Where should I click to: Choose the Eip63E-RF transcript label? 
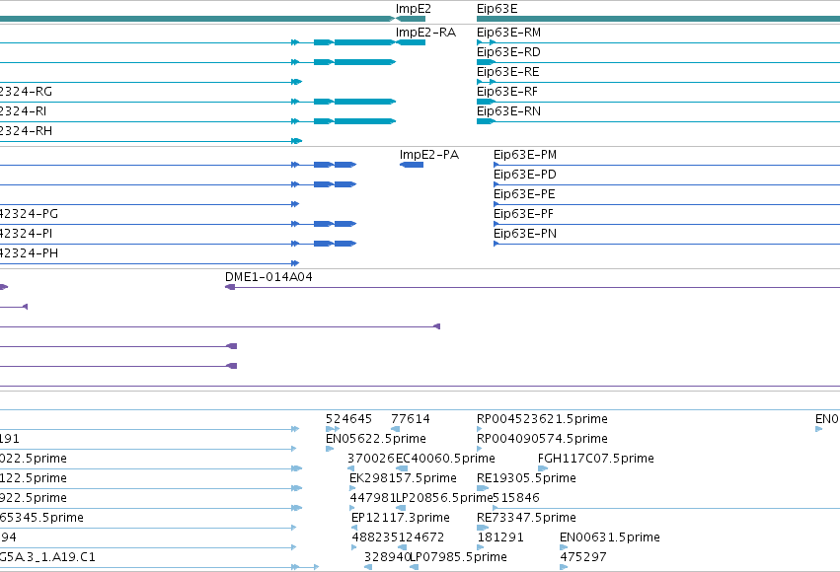coord(506,92)
